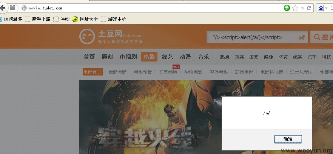Select the 电影首页 sub-navigation tab
The height and width of the screenshot is (154, 333).
click(x=92, y=72)
